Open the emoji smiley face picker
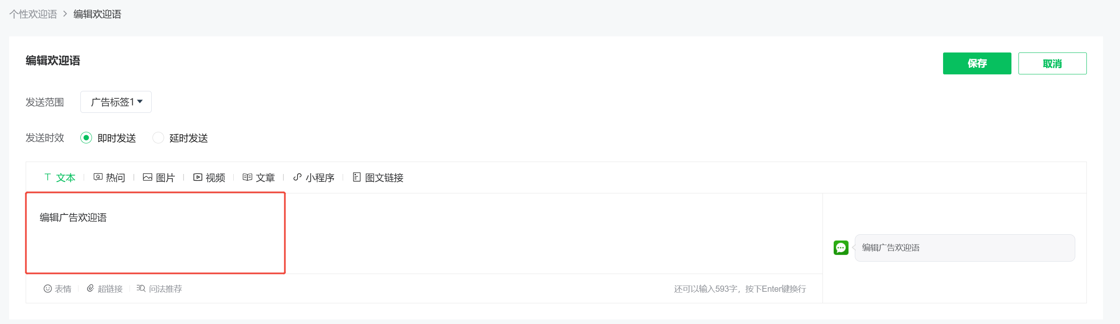 48,289
